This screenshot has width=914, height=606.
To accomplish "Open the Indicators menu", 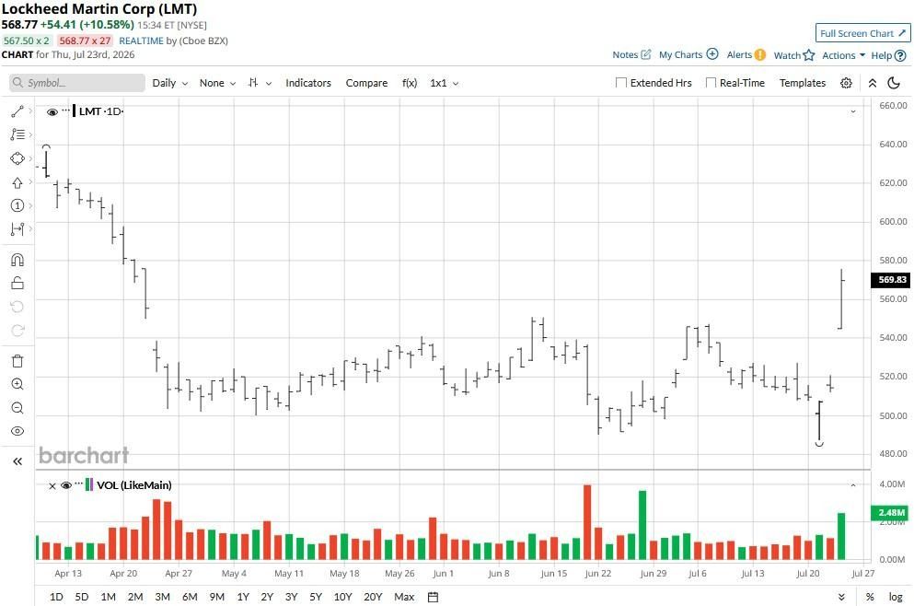I will [x=307, y=83].
